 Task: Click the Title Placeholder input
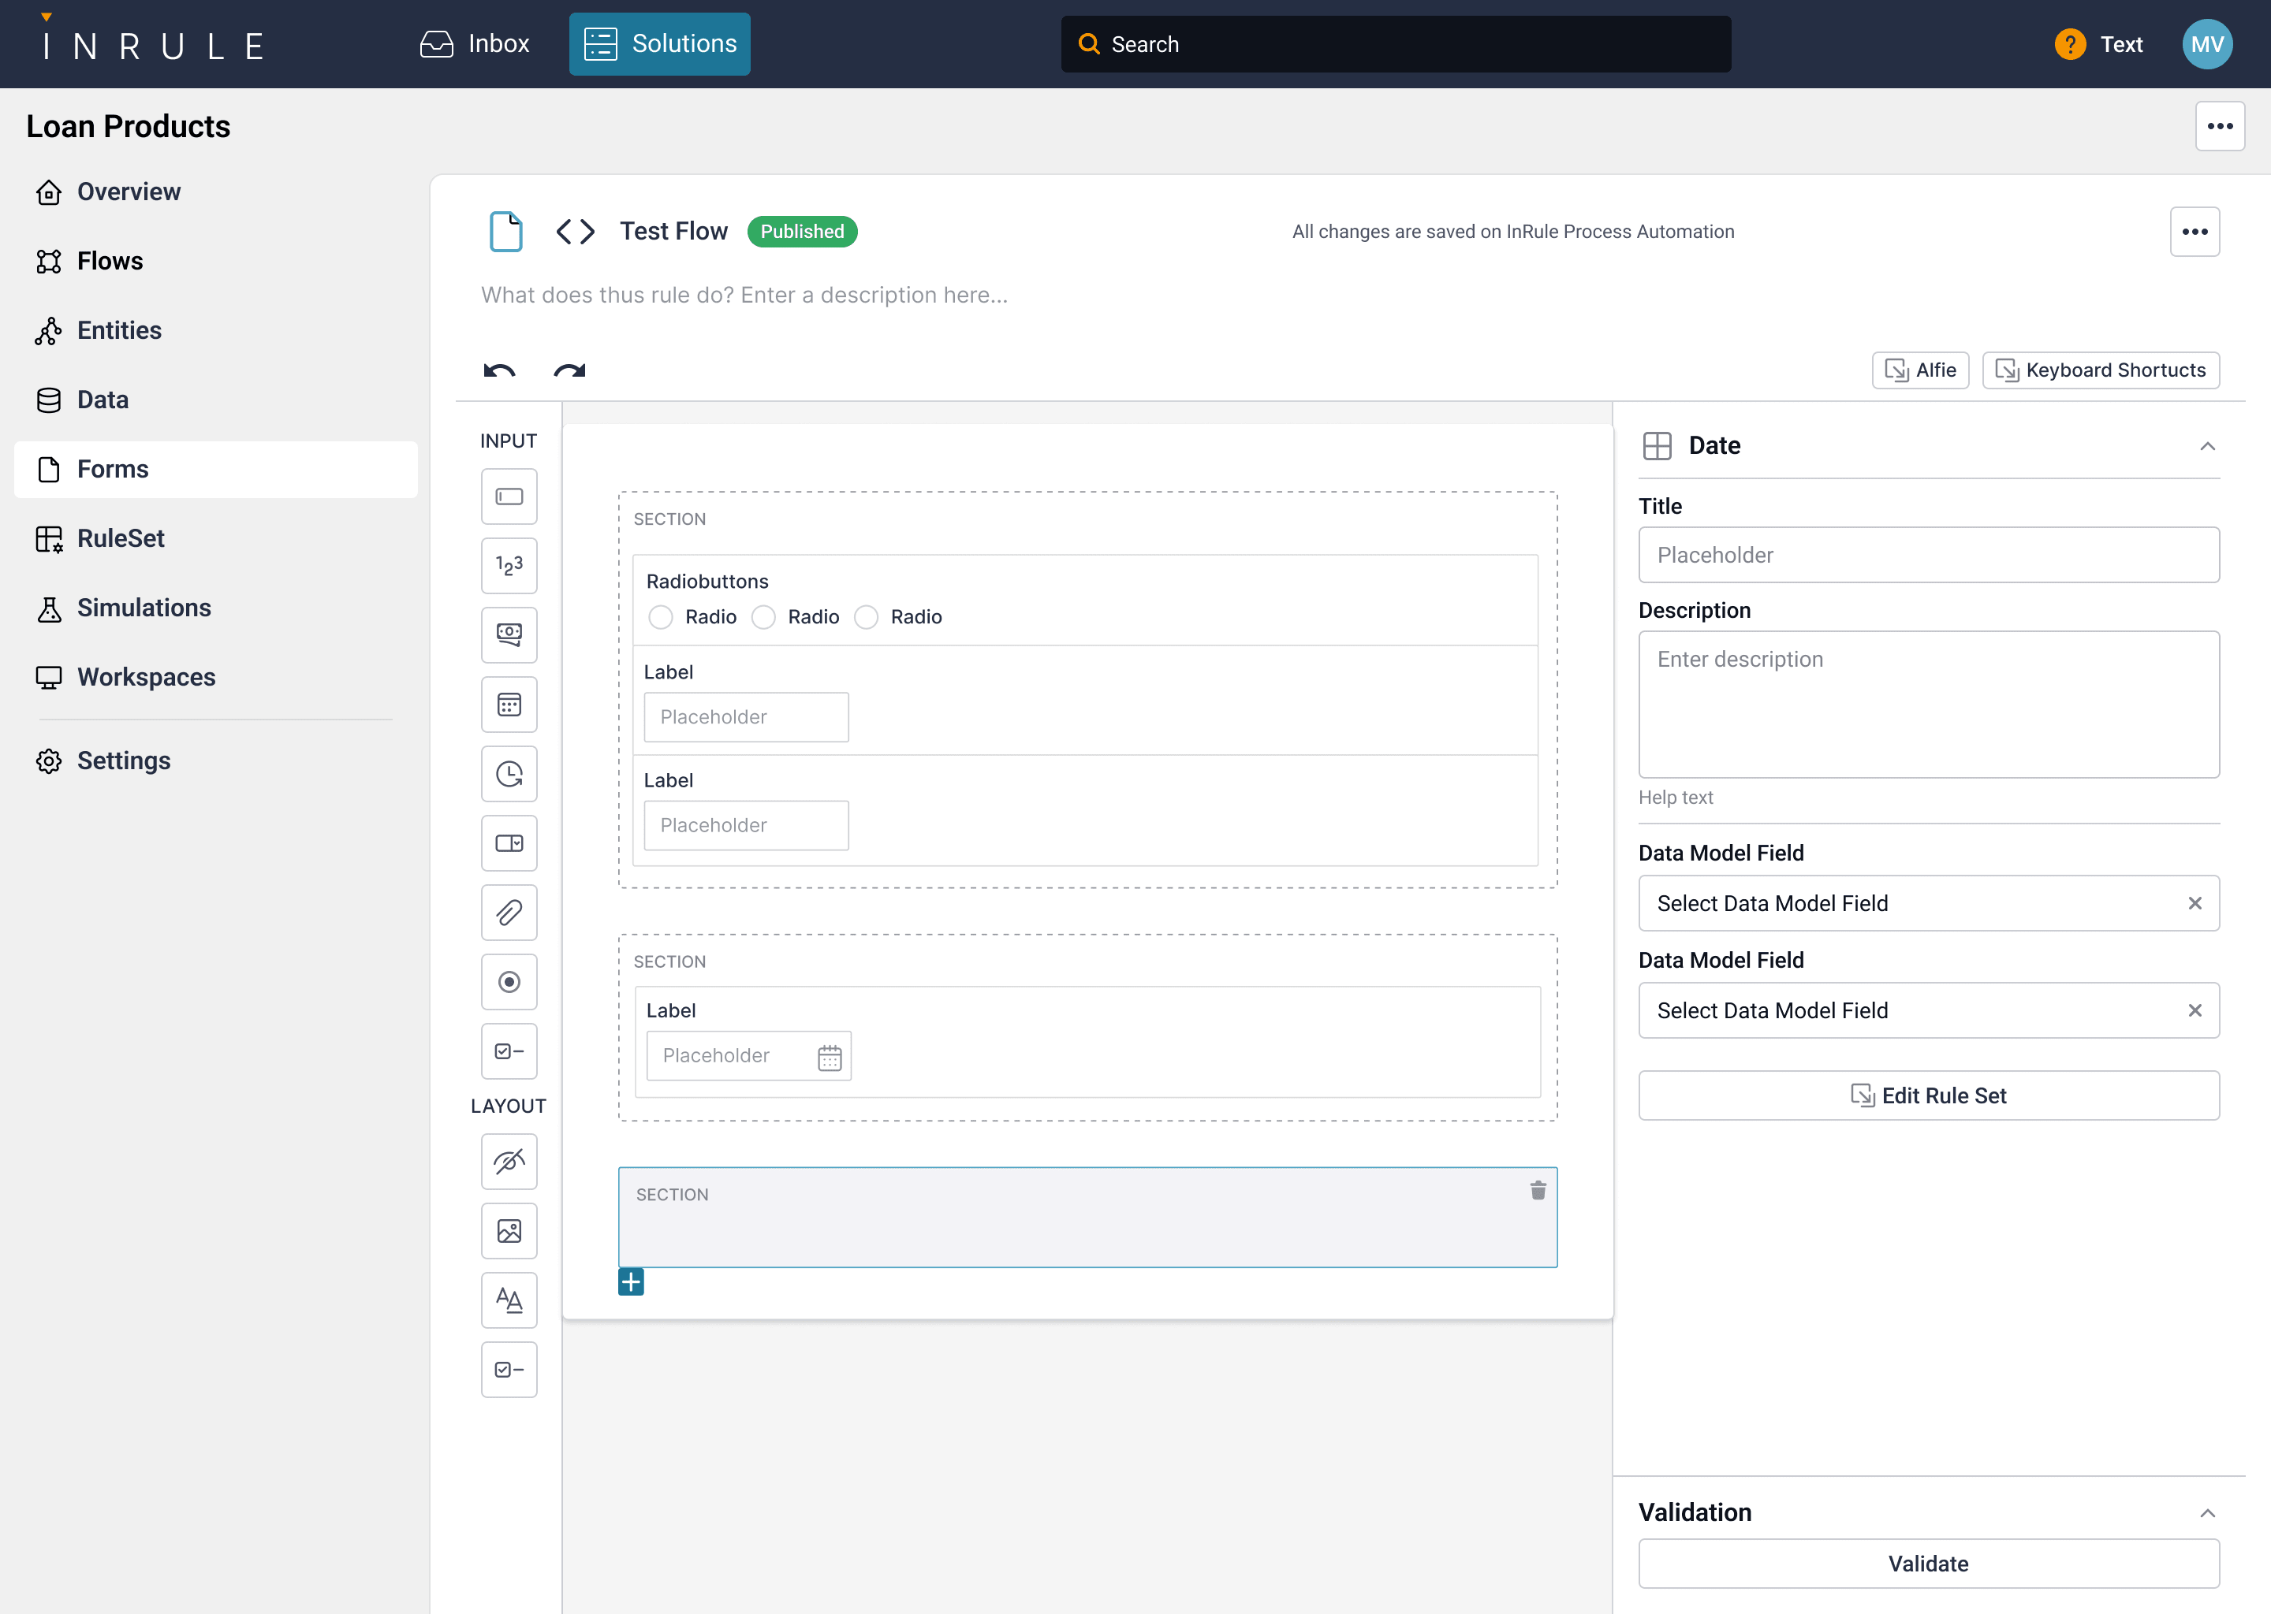click(x=1928, y=556)
